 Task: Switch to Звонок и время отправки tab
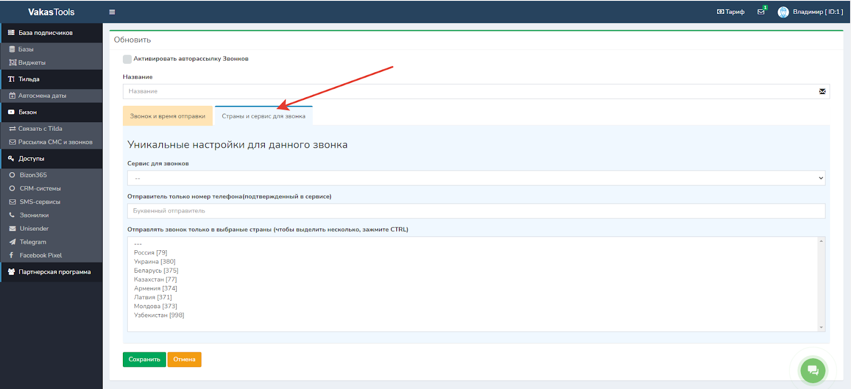[168, 116]
